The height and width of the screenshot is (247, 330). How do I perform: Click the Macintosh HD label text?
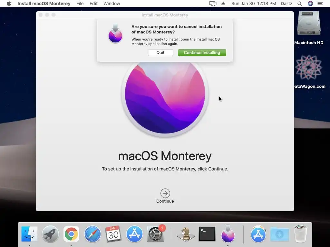click(x=309, y=43)
